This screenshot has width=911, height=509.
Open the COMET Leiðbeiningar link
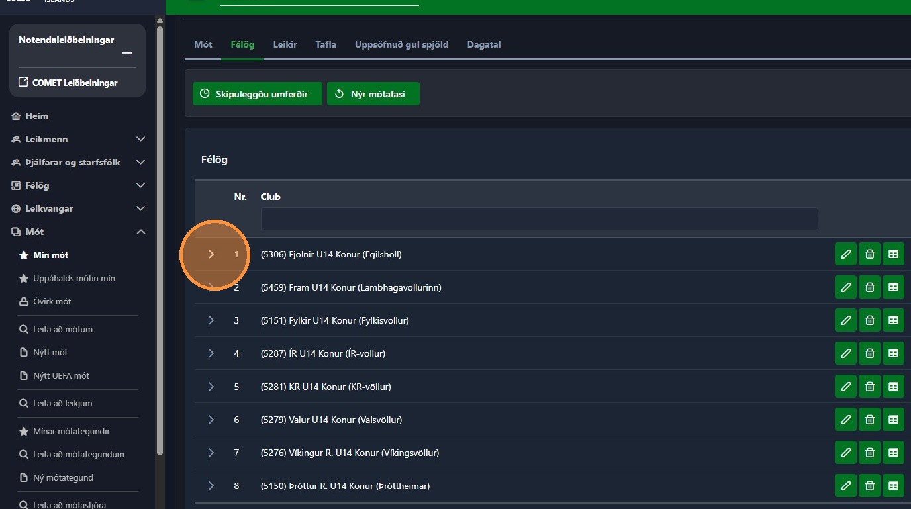click(x=68, y=83)
